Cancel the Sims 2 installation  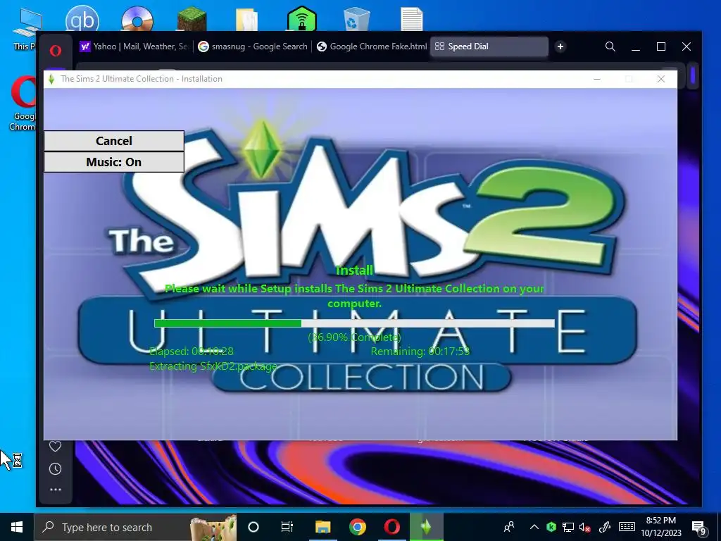pyautogui.click(x=114, y=141)
